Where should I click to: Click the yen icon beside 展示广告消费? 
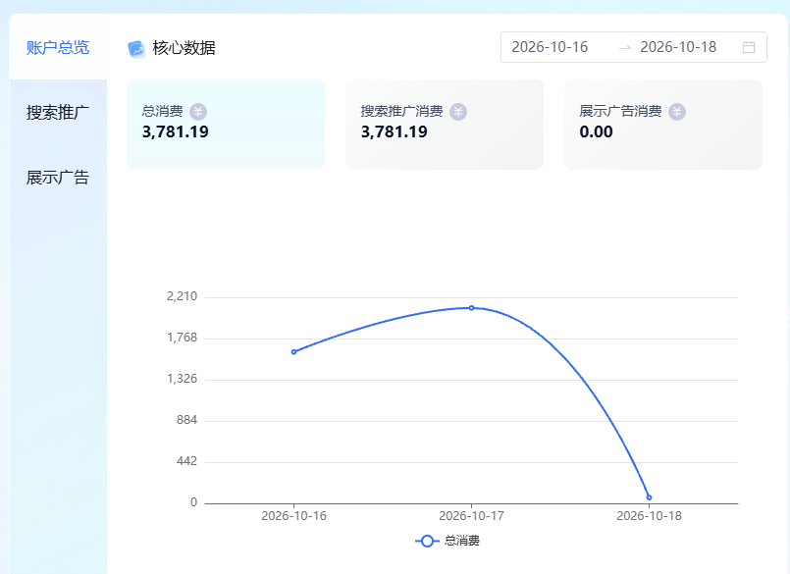[x=676, y=112]
